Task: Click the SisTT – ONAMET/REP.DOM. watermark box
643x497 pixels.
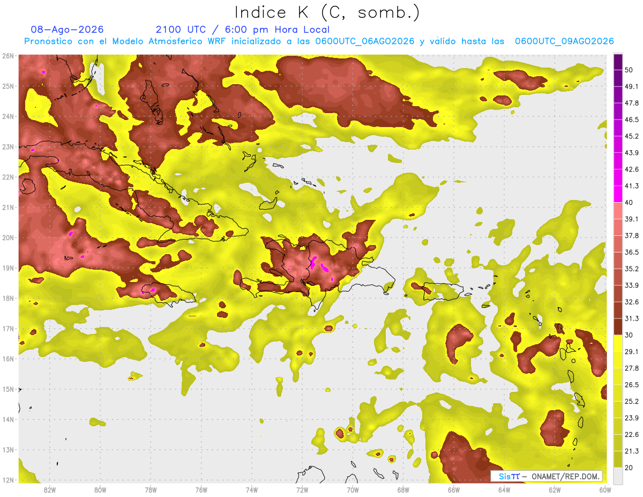Action: [x=547, y=476]
